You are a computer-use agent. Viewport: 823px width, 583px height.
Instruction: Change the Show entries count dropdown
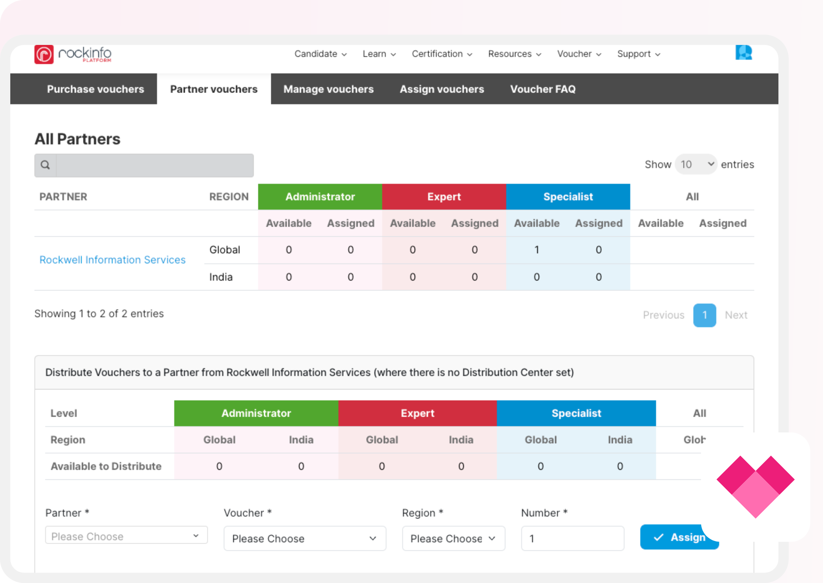696,164
